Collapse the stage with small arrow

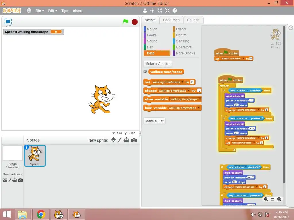140,133
